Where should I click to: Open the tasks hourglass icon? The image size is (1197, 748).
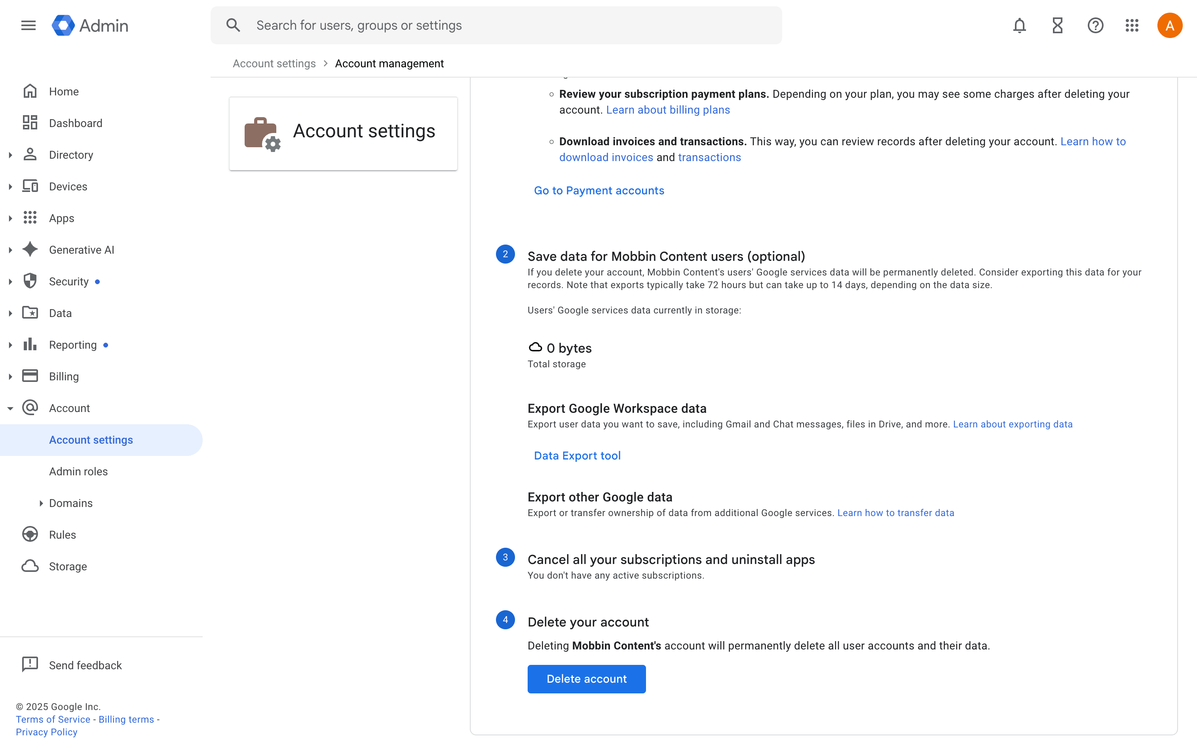coord(1057,25)
